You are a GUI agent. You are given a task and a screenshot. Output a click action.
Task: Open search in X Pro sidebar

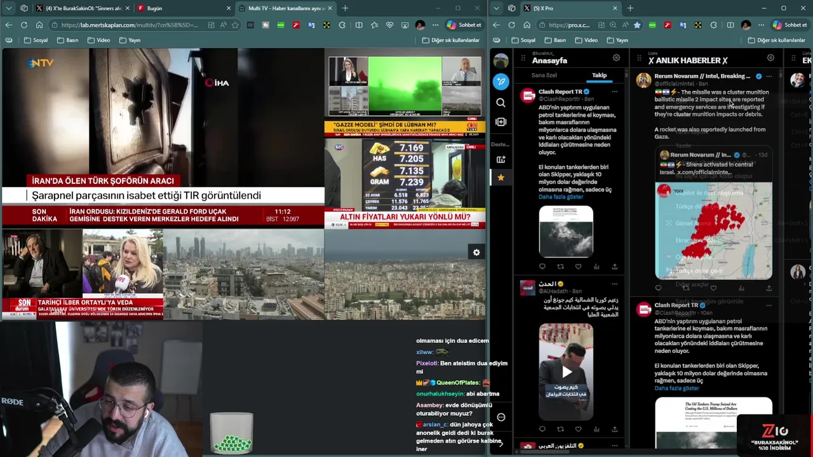pyautogui.click(x=501, y=103)
